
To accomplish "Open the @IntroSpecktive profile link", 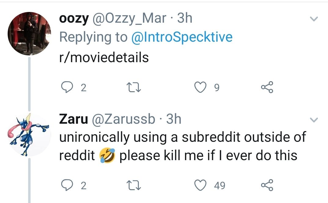I will (x=182, y=37).
